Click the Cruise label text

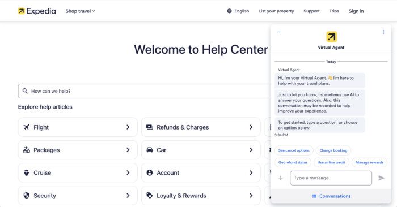tap(43, 172)
